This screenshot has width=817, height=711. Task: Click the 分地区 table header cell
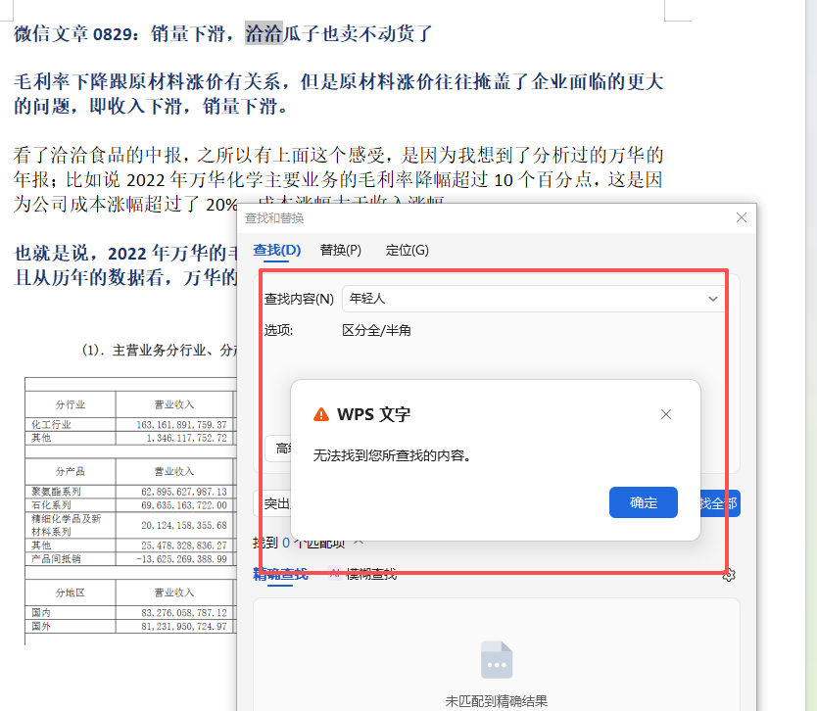[x=71, y=592]
